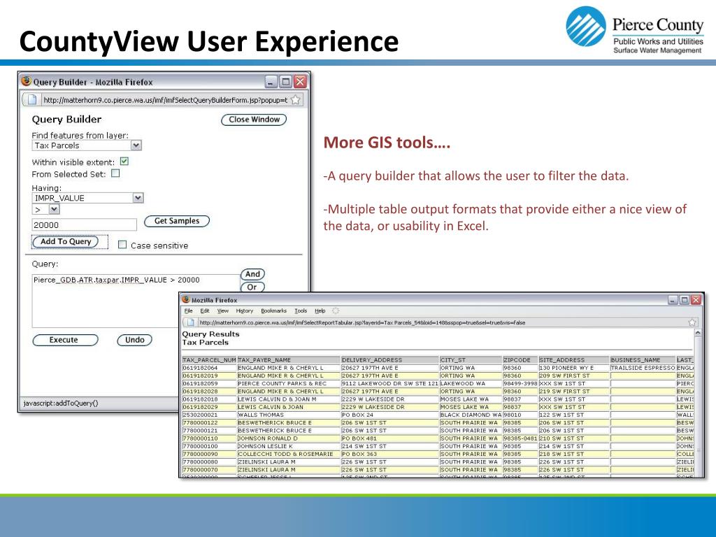Viewport: 716px width, 537px height.
Task: Open the History menu in results window
Action: point(244,310)
